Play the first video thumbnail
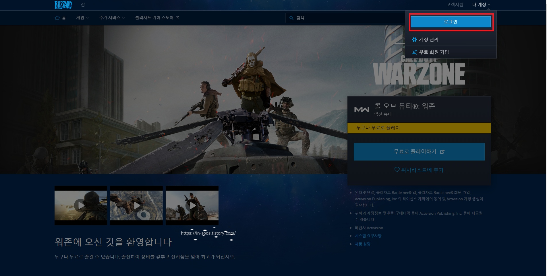The image size is (547, 276). (81, 205)
